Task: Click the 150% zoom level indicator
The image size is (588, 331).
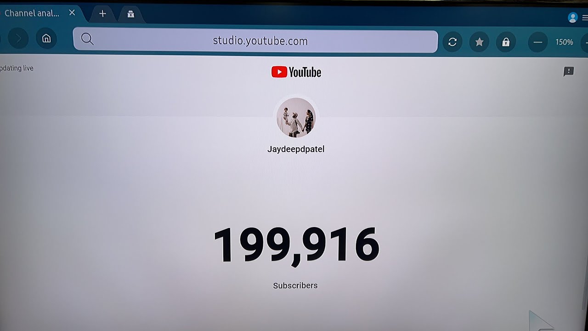Action: [x=564, y=42]
